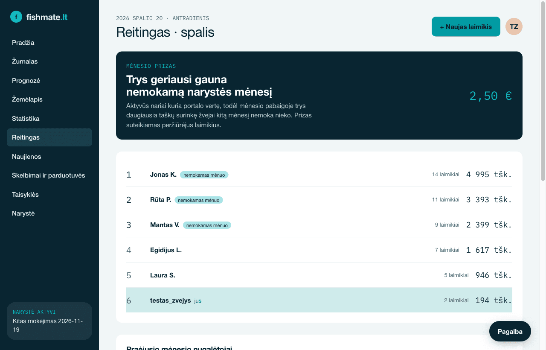Click the date line 2026 spalio 20
546x350 pixels.
tap(163, 18)
